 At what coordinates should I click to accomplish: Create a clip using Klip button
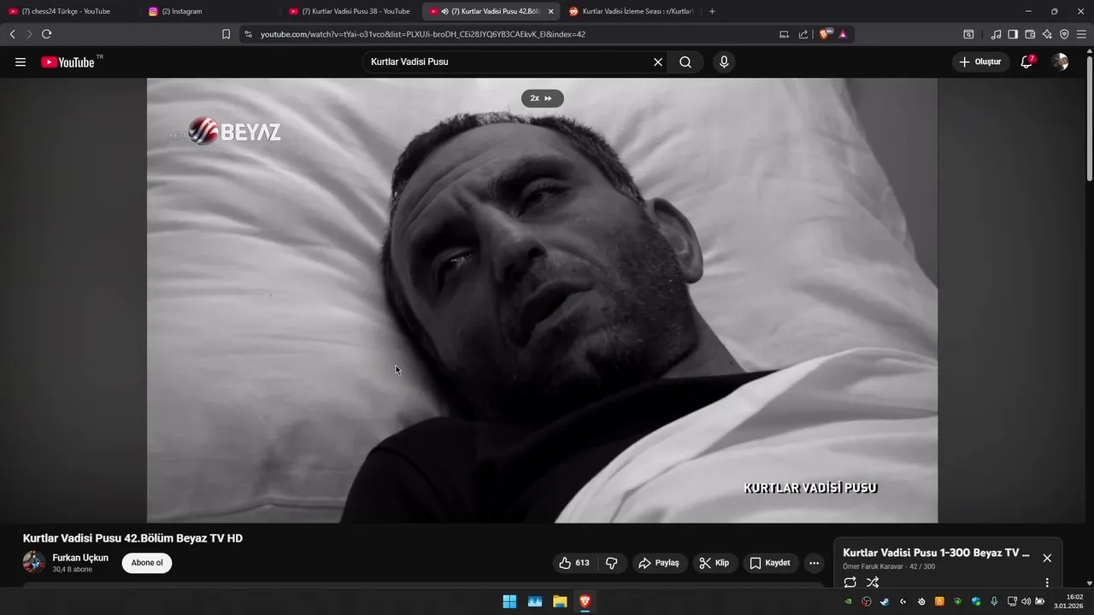point(715,563)
